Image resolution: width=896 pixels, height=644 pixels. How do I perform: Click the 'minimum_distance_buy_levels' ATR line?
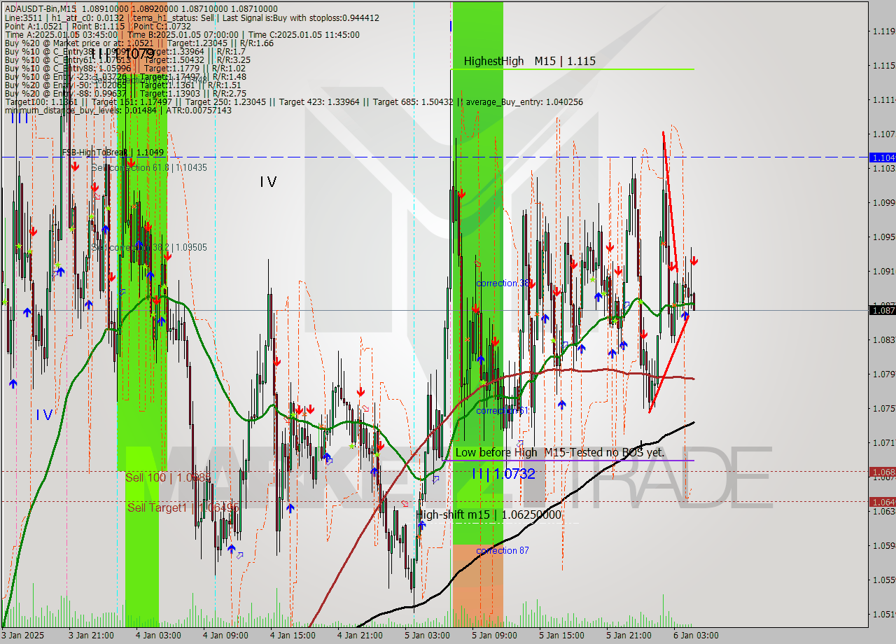point(118,111)
